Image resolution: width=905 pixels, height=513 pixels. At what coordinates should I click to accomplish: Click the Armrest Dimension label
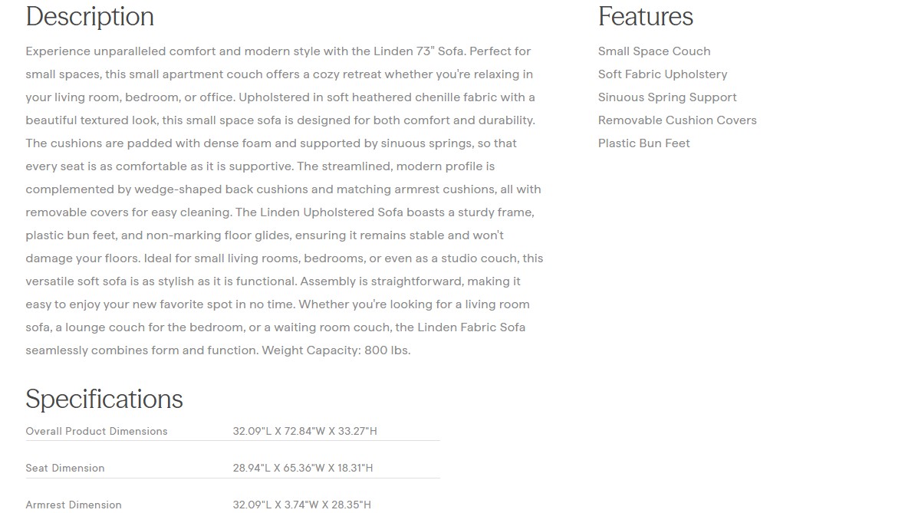pyautogui.click(x=74, y=505)
